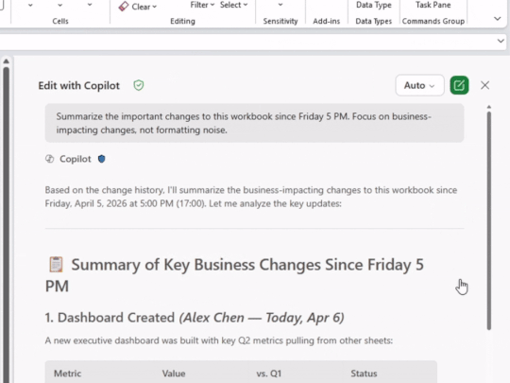This screenshot has height=383, width=510.
Task: Open the Auto mode dropdown
Action: tap(419, 85)
